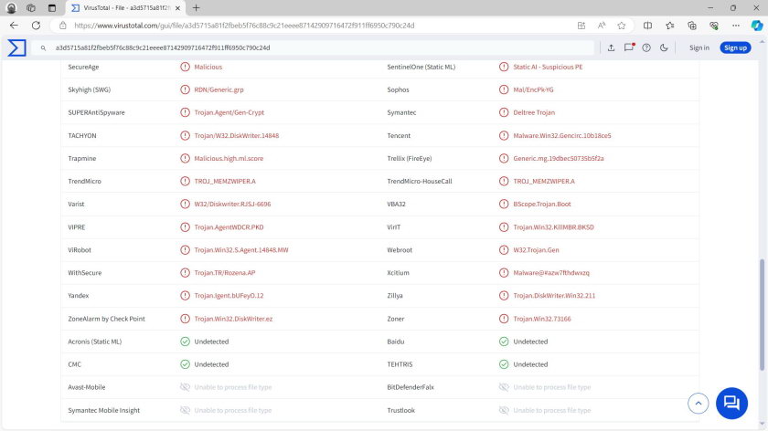Click the Baidu Undetected check icon

point(504,342)
